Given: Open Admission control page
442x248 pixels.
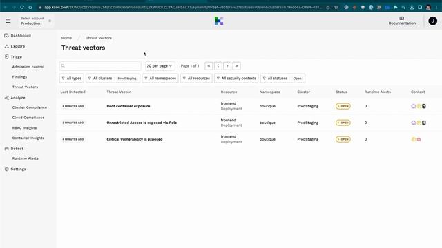Looking at the screenshot, I should coord(28,67).
